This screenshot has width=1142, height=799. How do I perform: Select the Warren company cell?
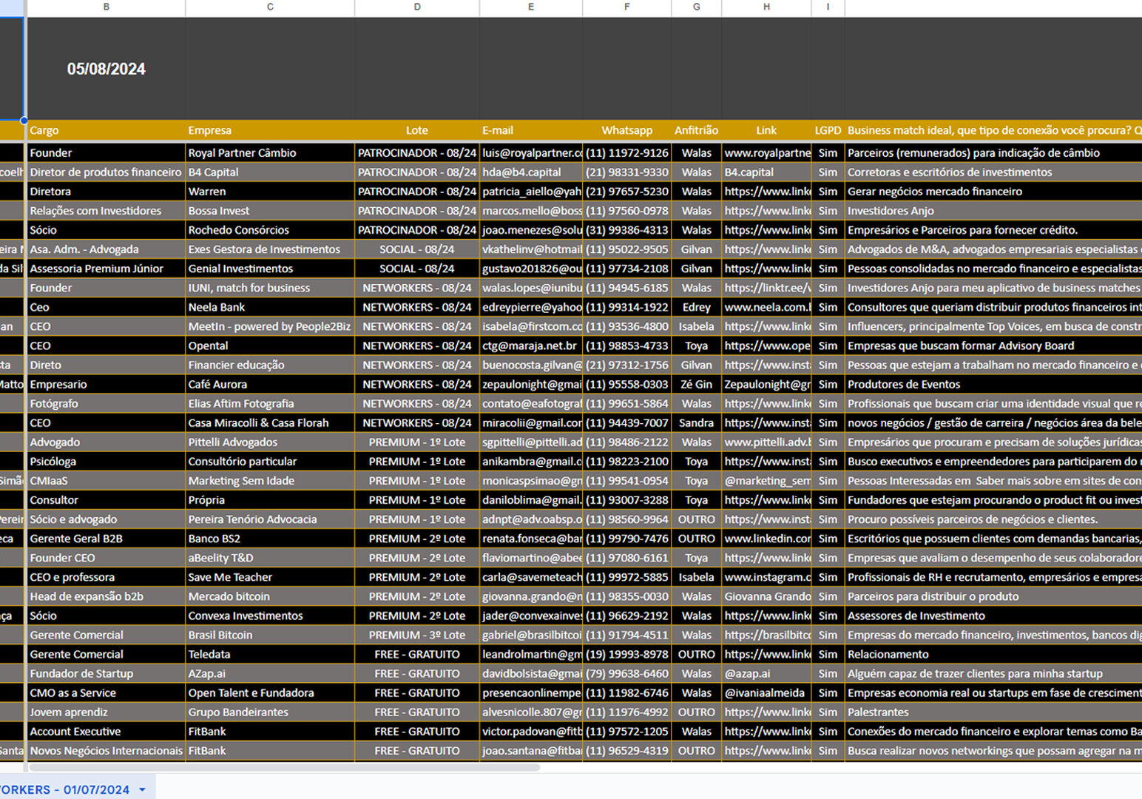[x=270, y=192]
